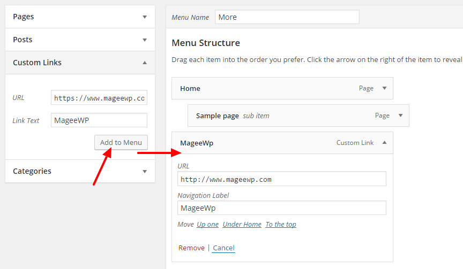
Task: Cancel editing MageeWp menu item
Action: pyautogui.click(x=224, y=248)
